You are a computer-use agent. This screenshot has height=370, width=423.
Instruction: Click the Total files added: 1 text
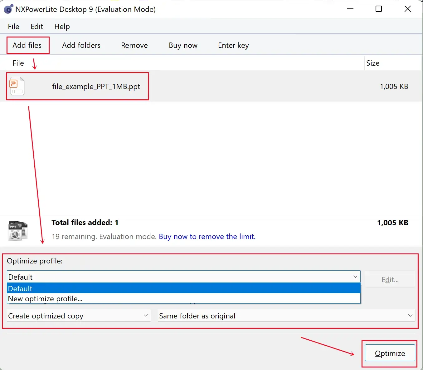[85, 222]
